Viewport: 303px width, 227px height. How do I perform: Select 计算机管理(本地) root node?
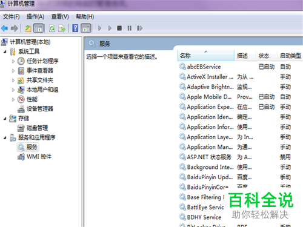[x=30, y=42]
